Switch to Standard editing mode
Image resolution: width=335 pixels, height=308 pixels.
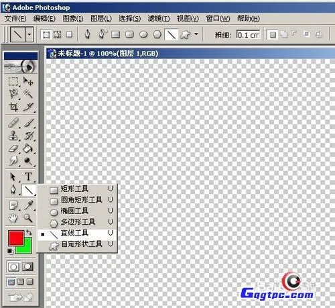coord(13,267)
